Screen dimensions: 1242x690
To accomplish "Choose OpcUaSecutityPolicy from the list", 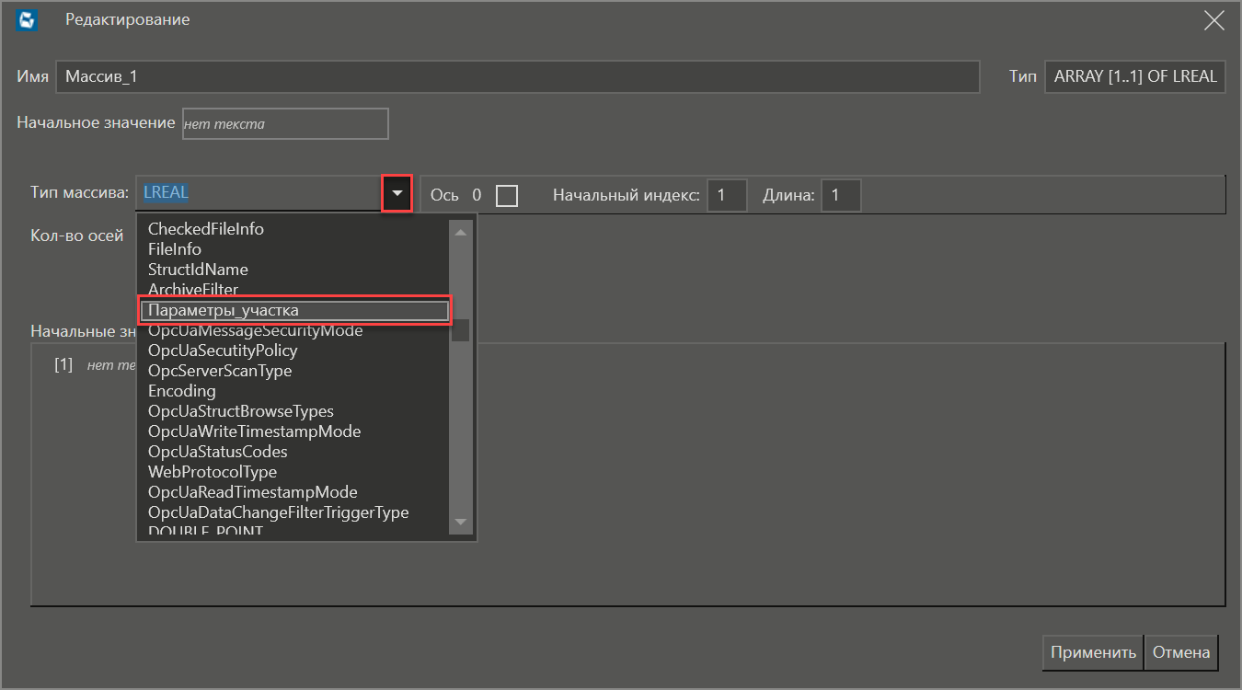I will point(223,351).
